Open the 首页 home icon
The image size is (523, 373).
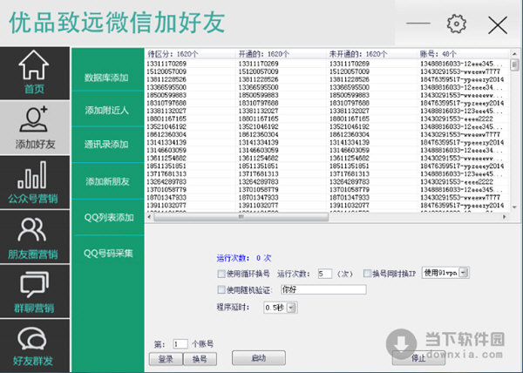[34, 64]
